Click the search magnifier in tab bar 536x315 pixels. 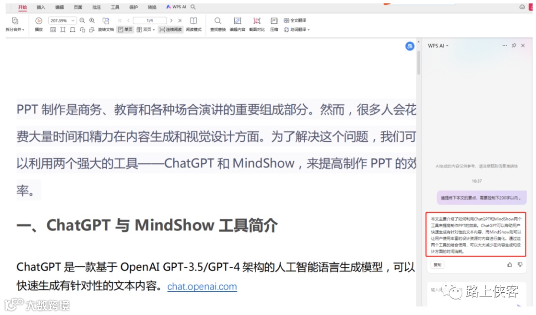pos(193,7)
